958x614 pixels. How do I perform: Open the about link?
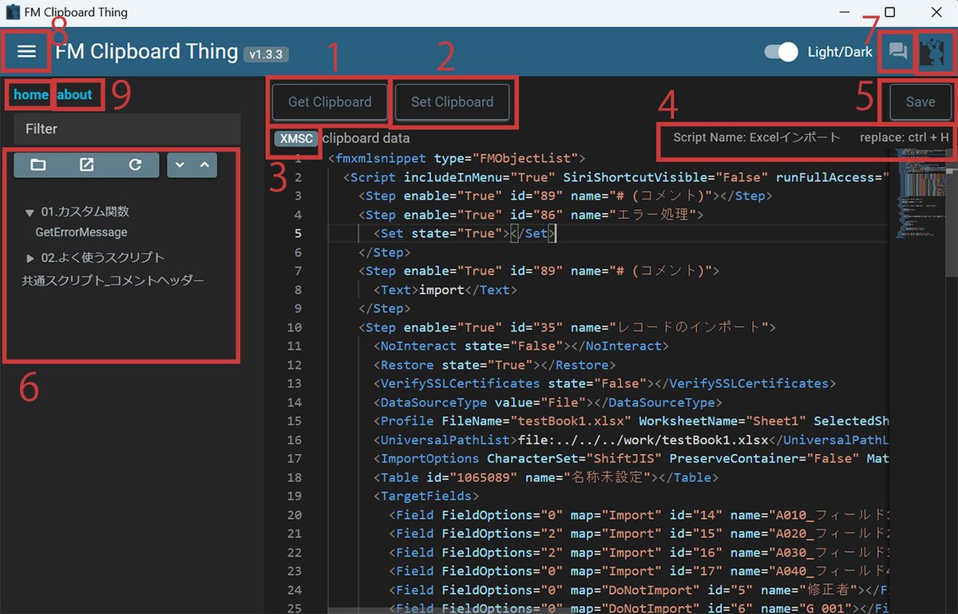[x=75, y=95]
